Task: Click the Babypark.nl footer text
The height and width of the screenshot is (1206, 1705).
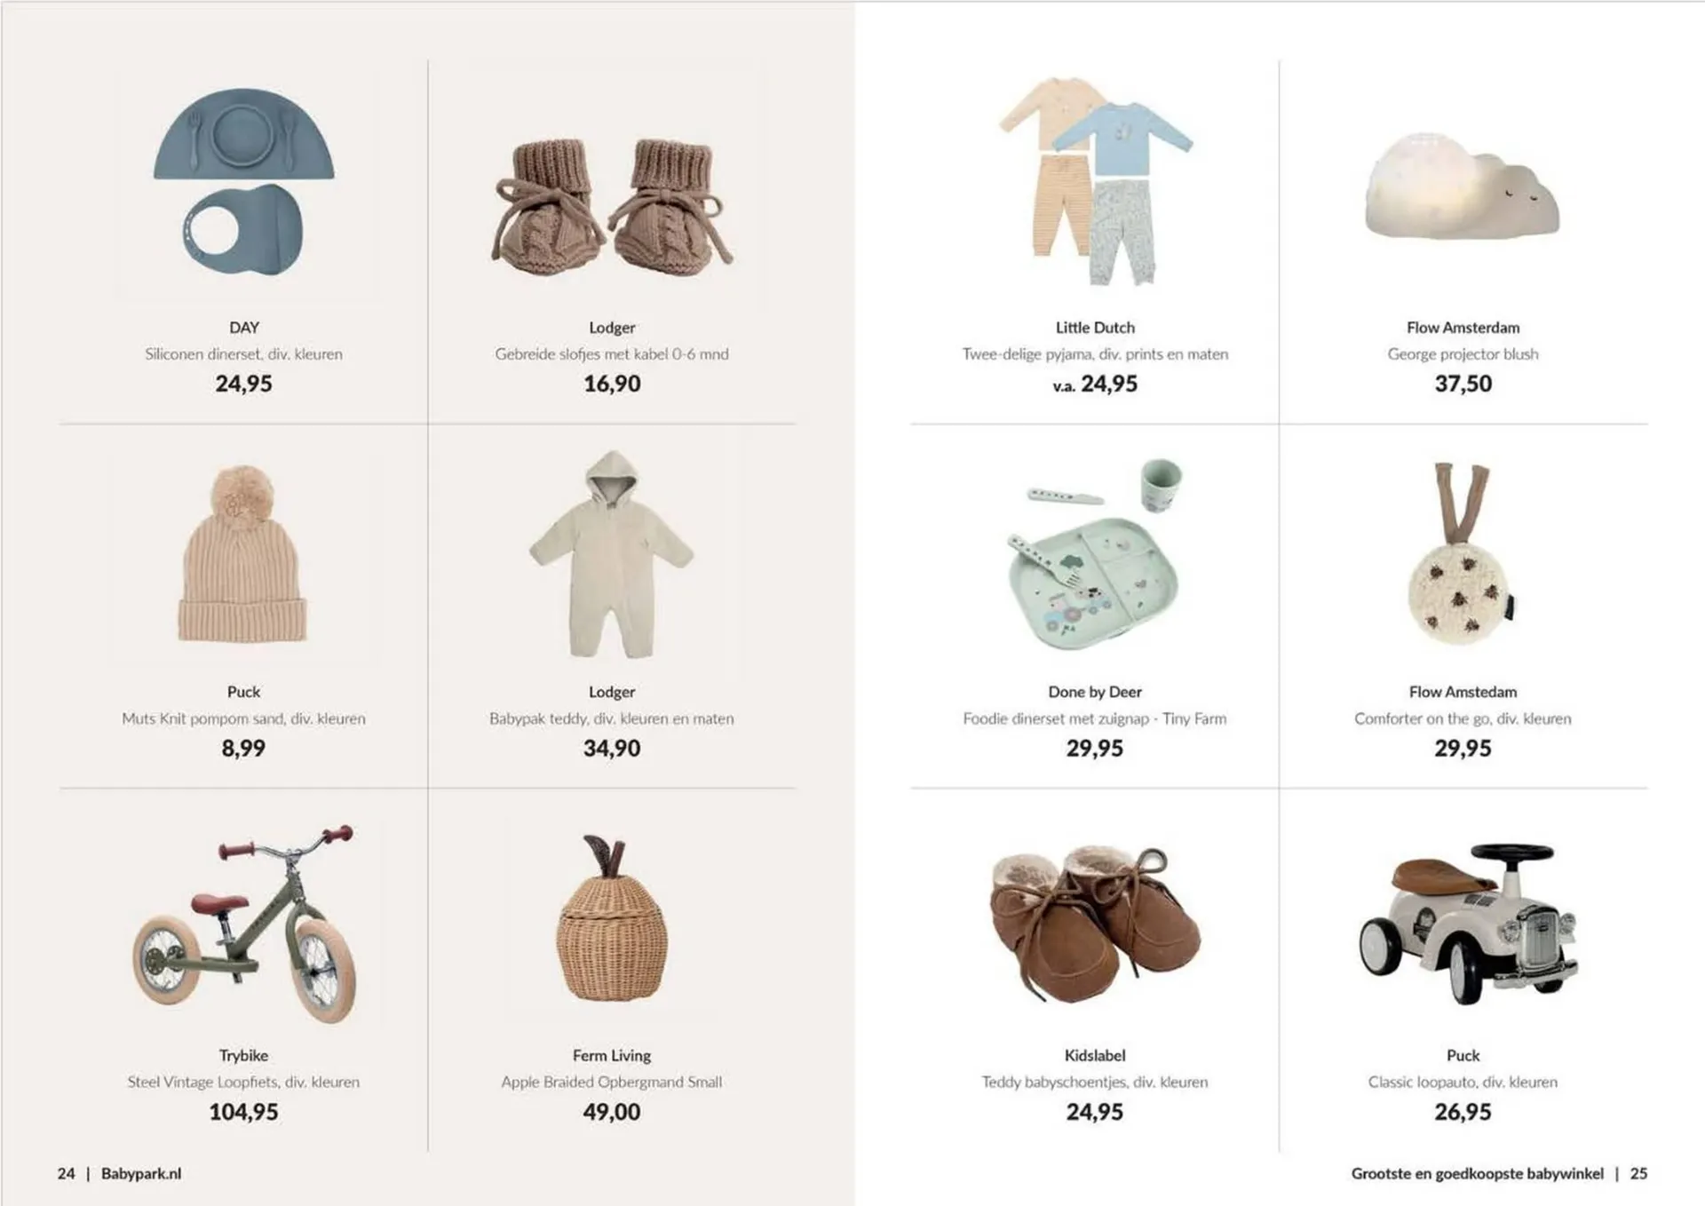Action: (x=141, y=1173)
